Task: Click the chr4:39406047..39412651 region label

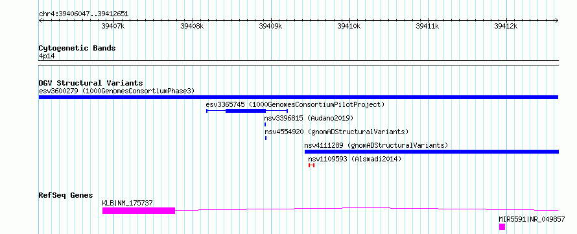Action: pyautogui.click(x=84, y=14)
